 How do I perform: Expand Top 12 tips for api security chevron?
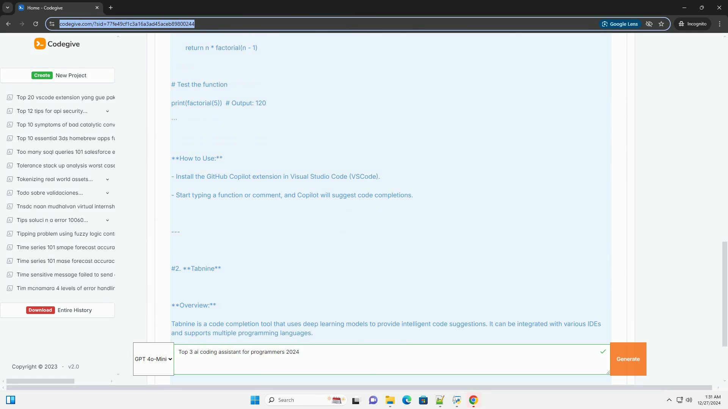click(107, 111)
